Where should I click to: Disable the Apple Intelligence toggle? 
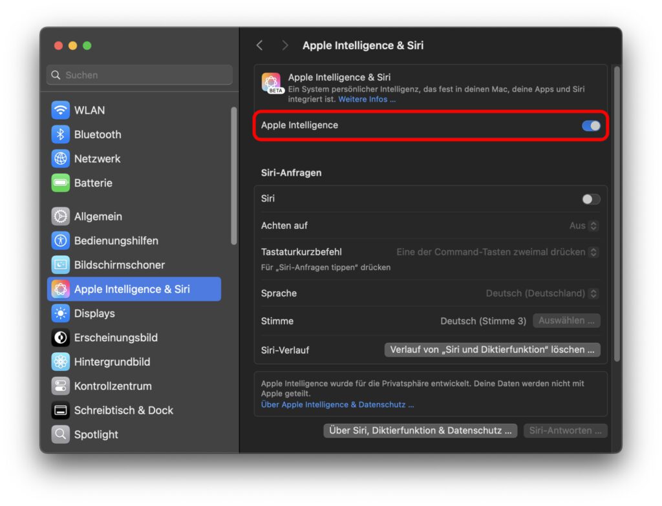click(x=591, y=125)
